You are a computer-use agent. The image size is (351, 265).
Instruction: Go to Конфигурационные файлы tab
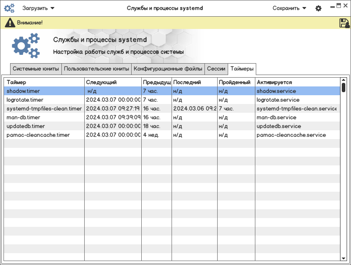tap(168, 69)
